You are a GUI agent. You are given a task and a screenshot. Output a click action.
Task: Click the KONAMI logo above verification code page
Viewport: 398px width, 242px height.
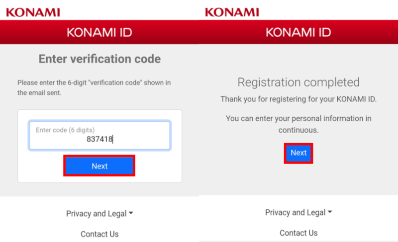pyautogui.click(x=33, y=12)
